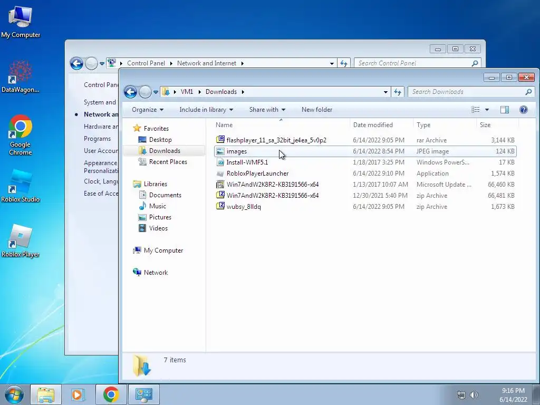Open the DataWagon desktop shortcut

(x=21, y=76)
